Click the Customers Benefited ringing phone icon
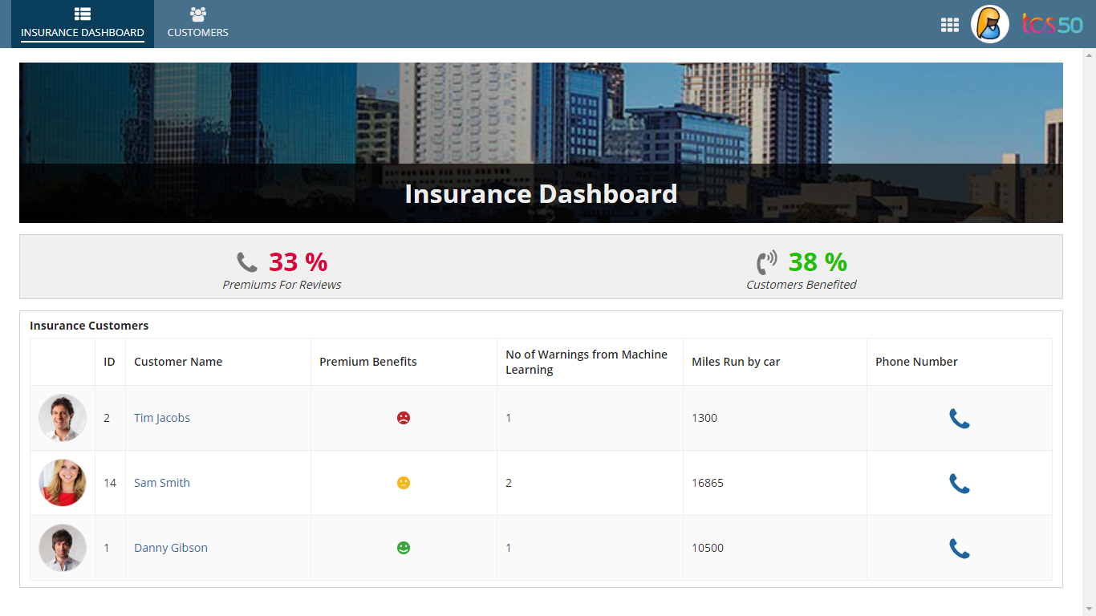The image size is (1096, 616). coord(768,261)
